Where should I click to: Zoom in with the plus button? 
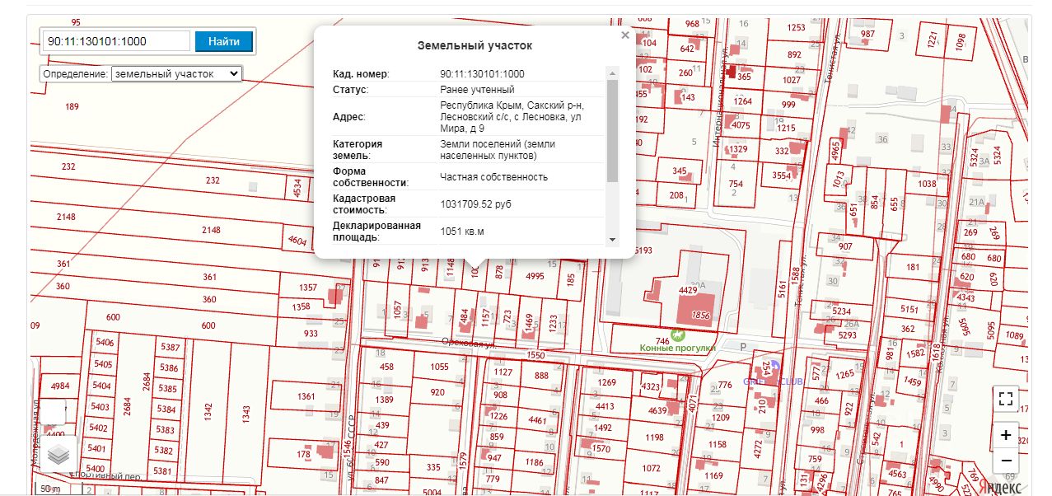tap(1005, 434)
